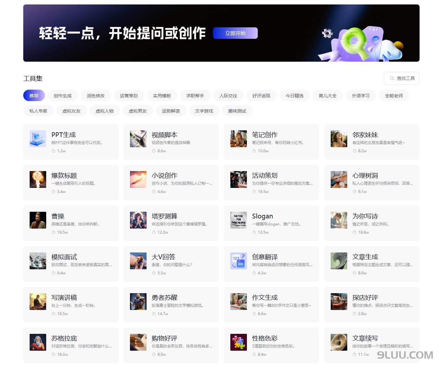Click the 模拟面试 card image
439x365 pixels.
(38, 261)
